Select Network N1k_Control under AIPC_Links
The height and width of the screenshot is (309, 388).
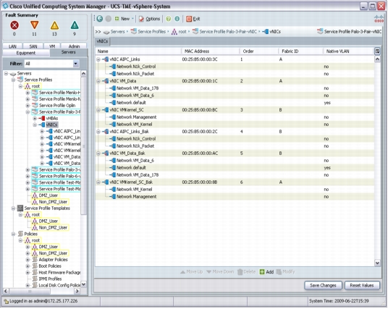click(136, 67)
